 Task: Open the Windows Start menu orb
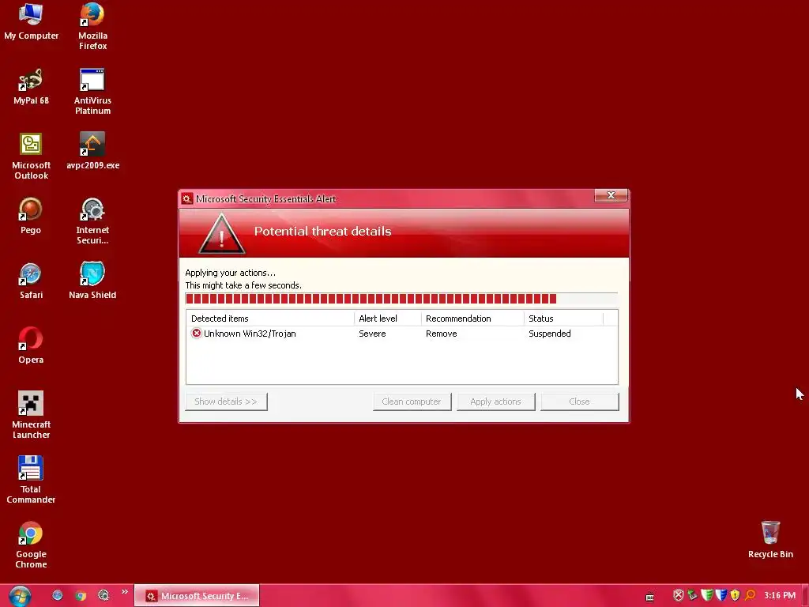[x=20, y=596]
